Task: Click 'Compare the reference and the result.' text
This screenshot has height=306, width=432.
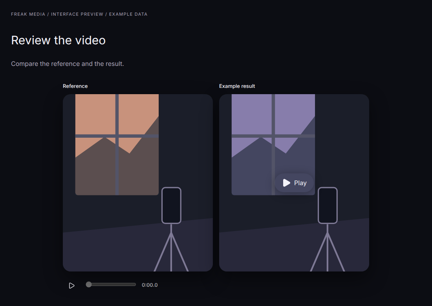Action: click(x=68, y=64)
